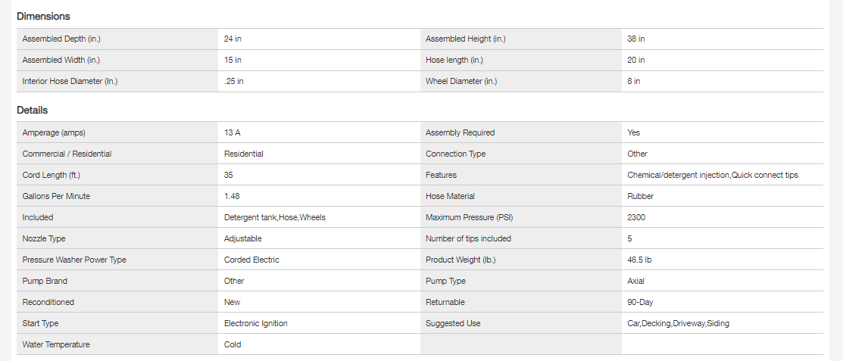Click the Returnable value 90-Day
The height and width of the screenshot is (361, 843).
tap(640, 302)
